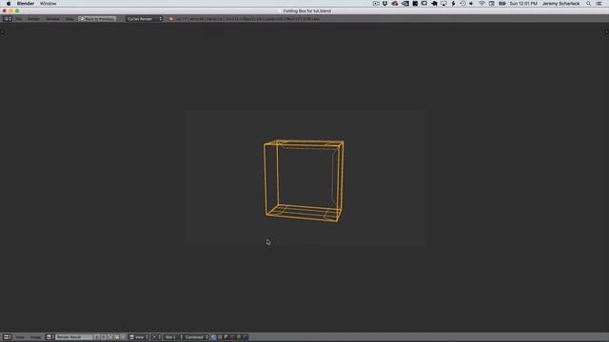Open the Cycles Render engine dropdown
The height and width of the screenshot is (342, 609).
coord(144,19)
